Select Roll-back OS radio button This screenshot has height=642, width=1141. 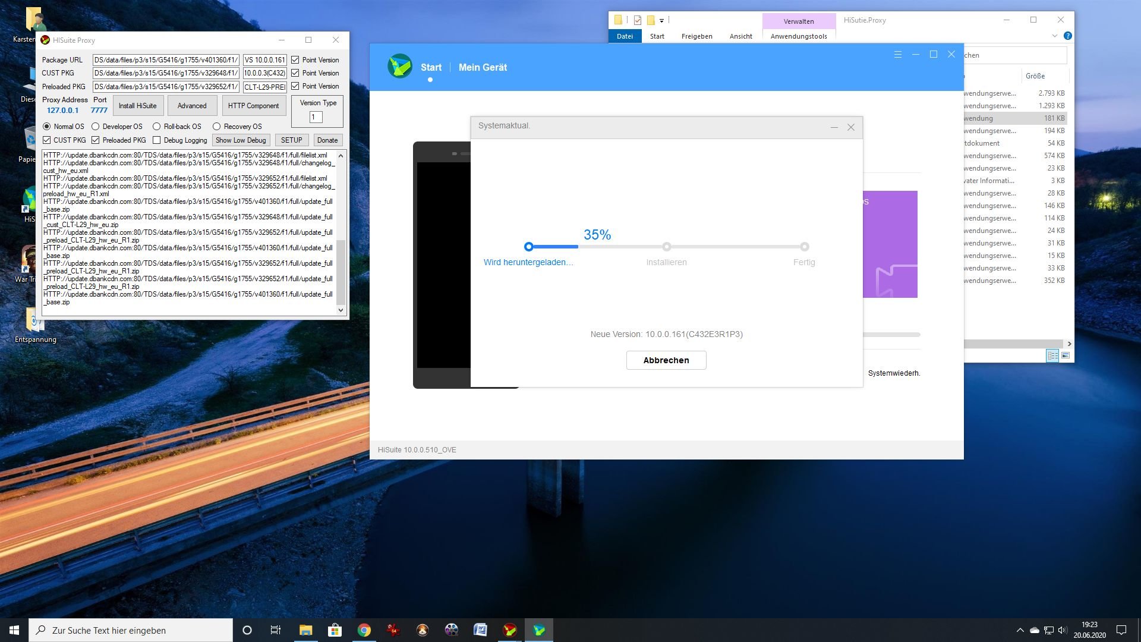[x=157, y=127]
